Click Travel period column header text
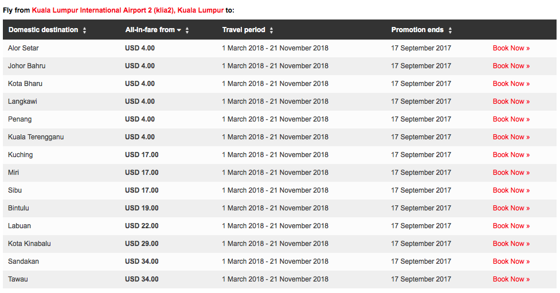This screenshot has height=293, width=560. [244, 30]
